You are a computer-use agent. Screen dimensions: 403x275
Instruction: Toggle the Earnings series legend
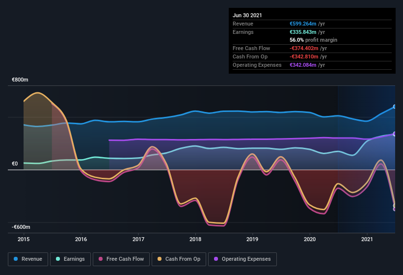[x=69, y=259]
